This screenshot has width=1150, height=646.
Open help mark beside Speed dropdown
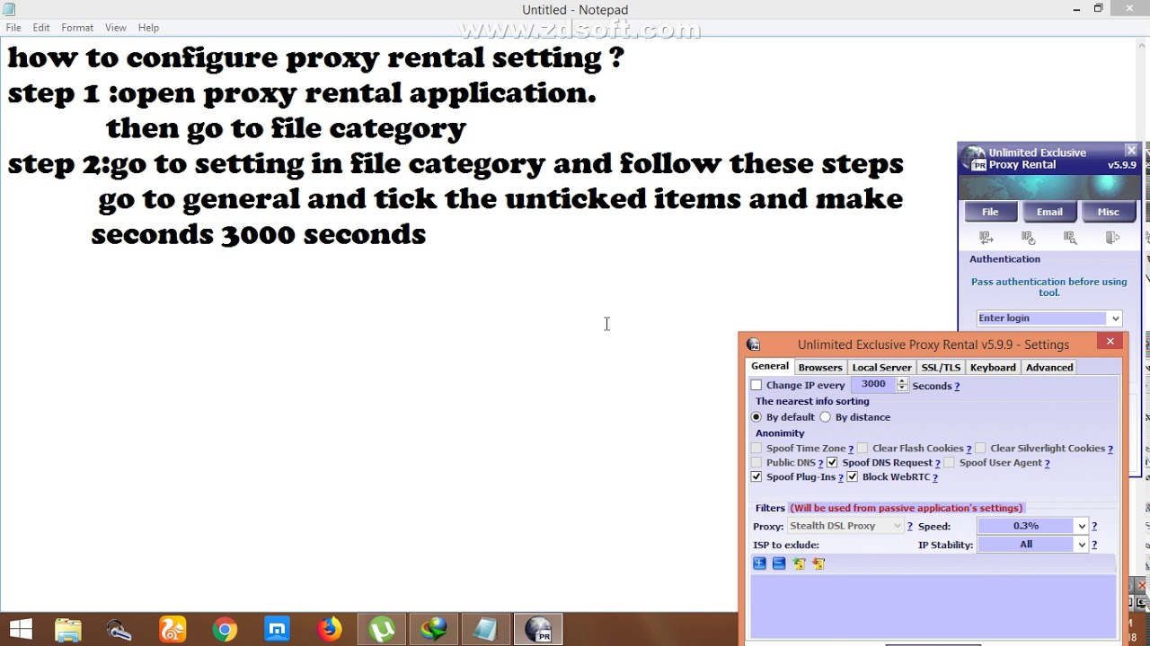point(1094,527)
